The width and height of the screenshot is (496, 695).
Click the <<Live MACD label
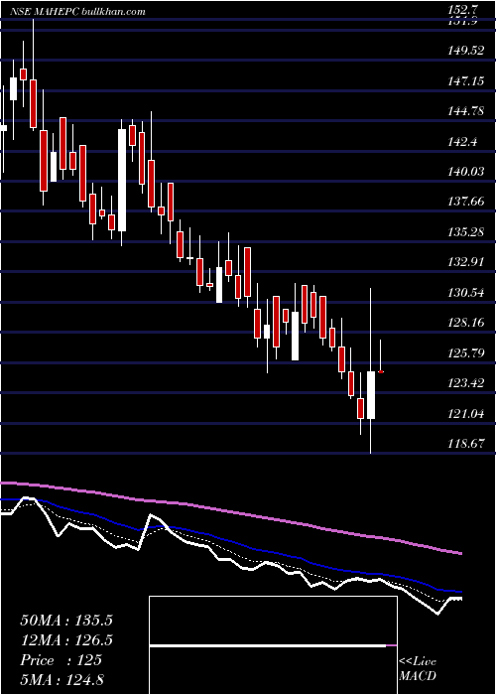click(418, 668)
